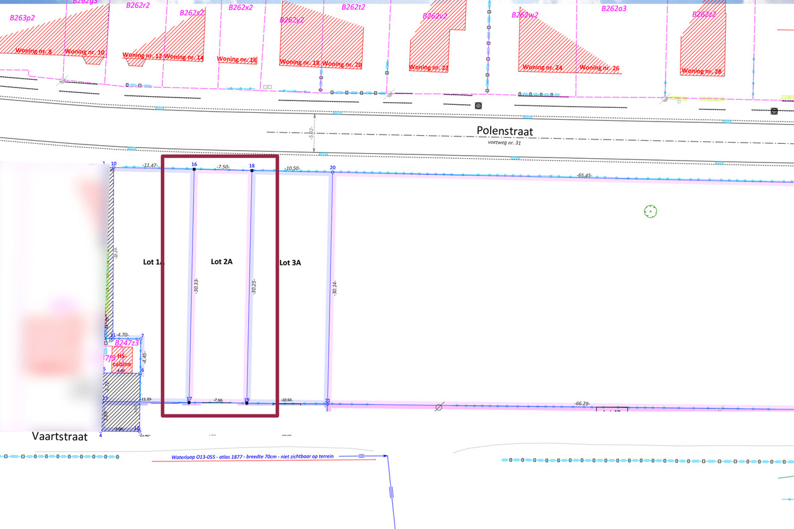Select boundary point marker 19

click(247, 403)
